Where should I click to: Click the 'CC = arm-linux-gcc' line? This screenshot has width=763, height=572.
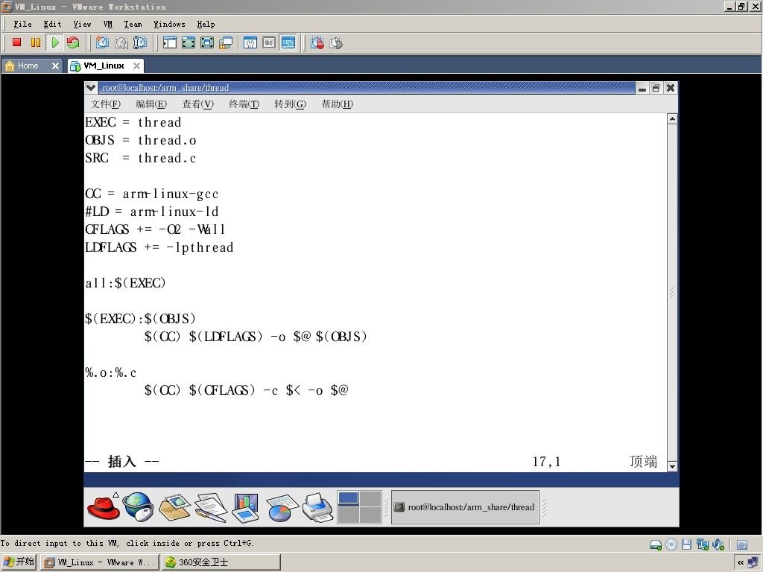[x=151, y=194]
